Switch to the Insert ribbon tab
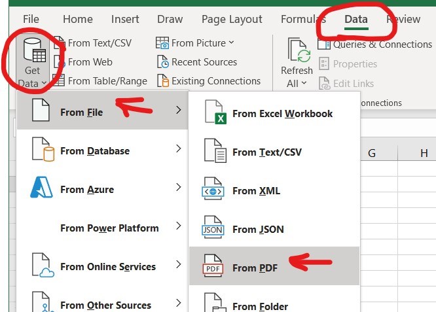436x312 pixels. point(125,19)
